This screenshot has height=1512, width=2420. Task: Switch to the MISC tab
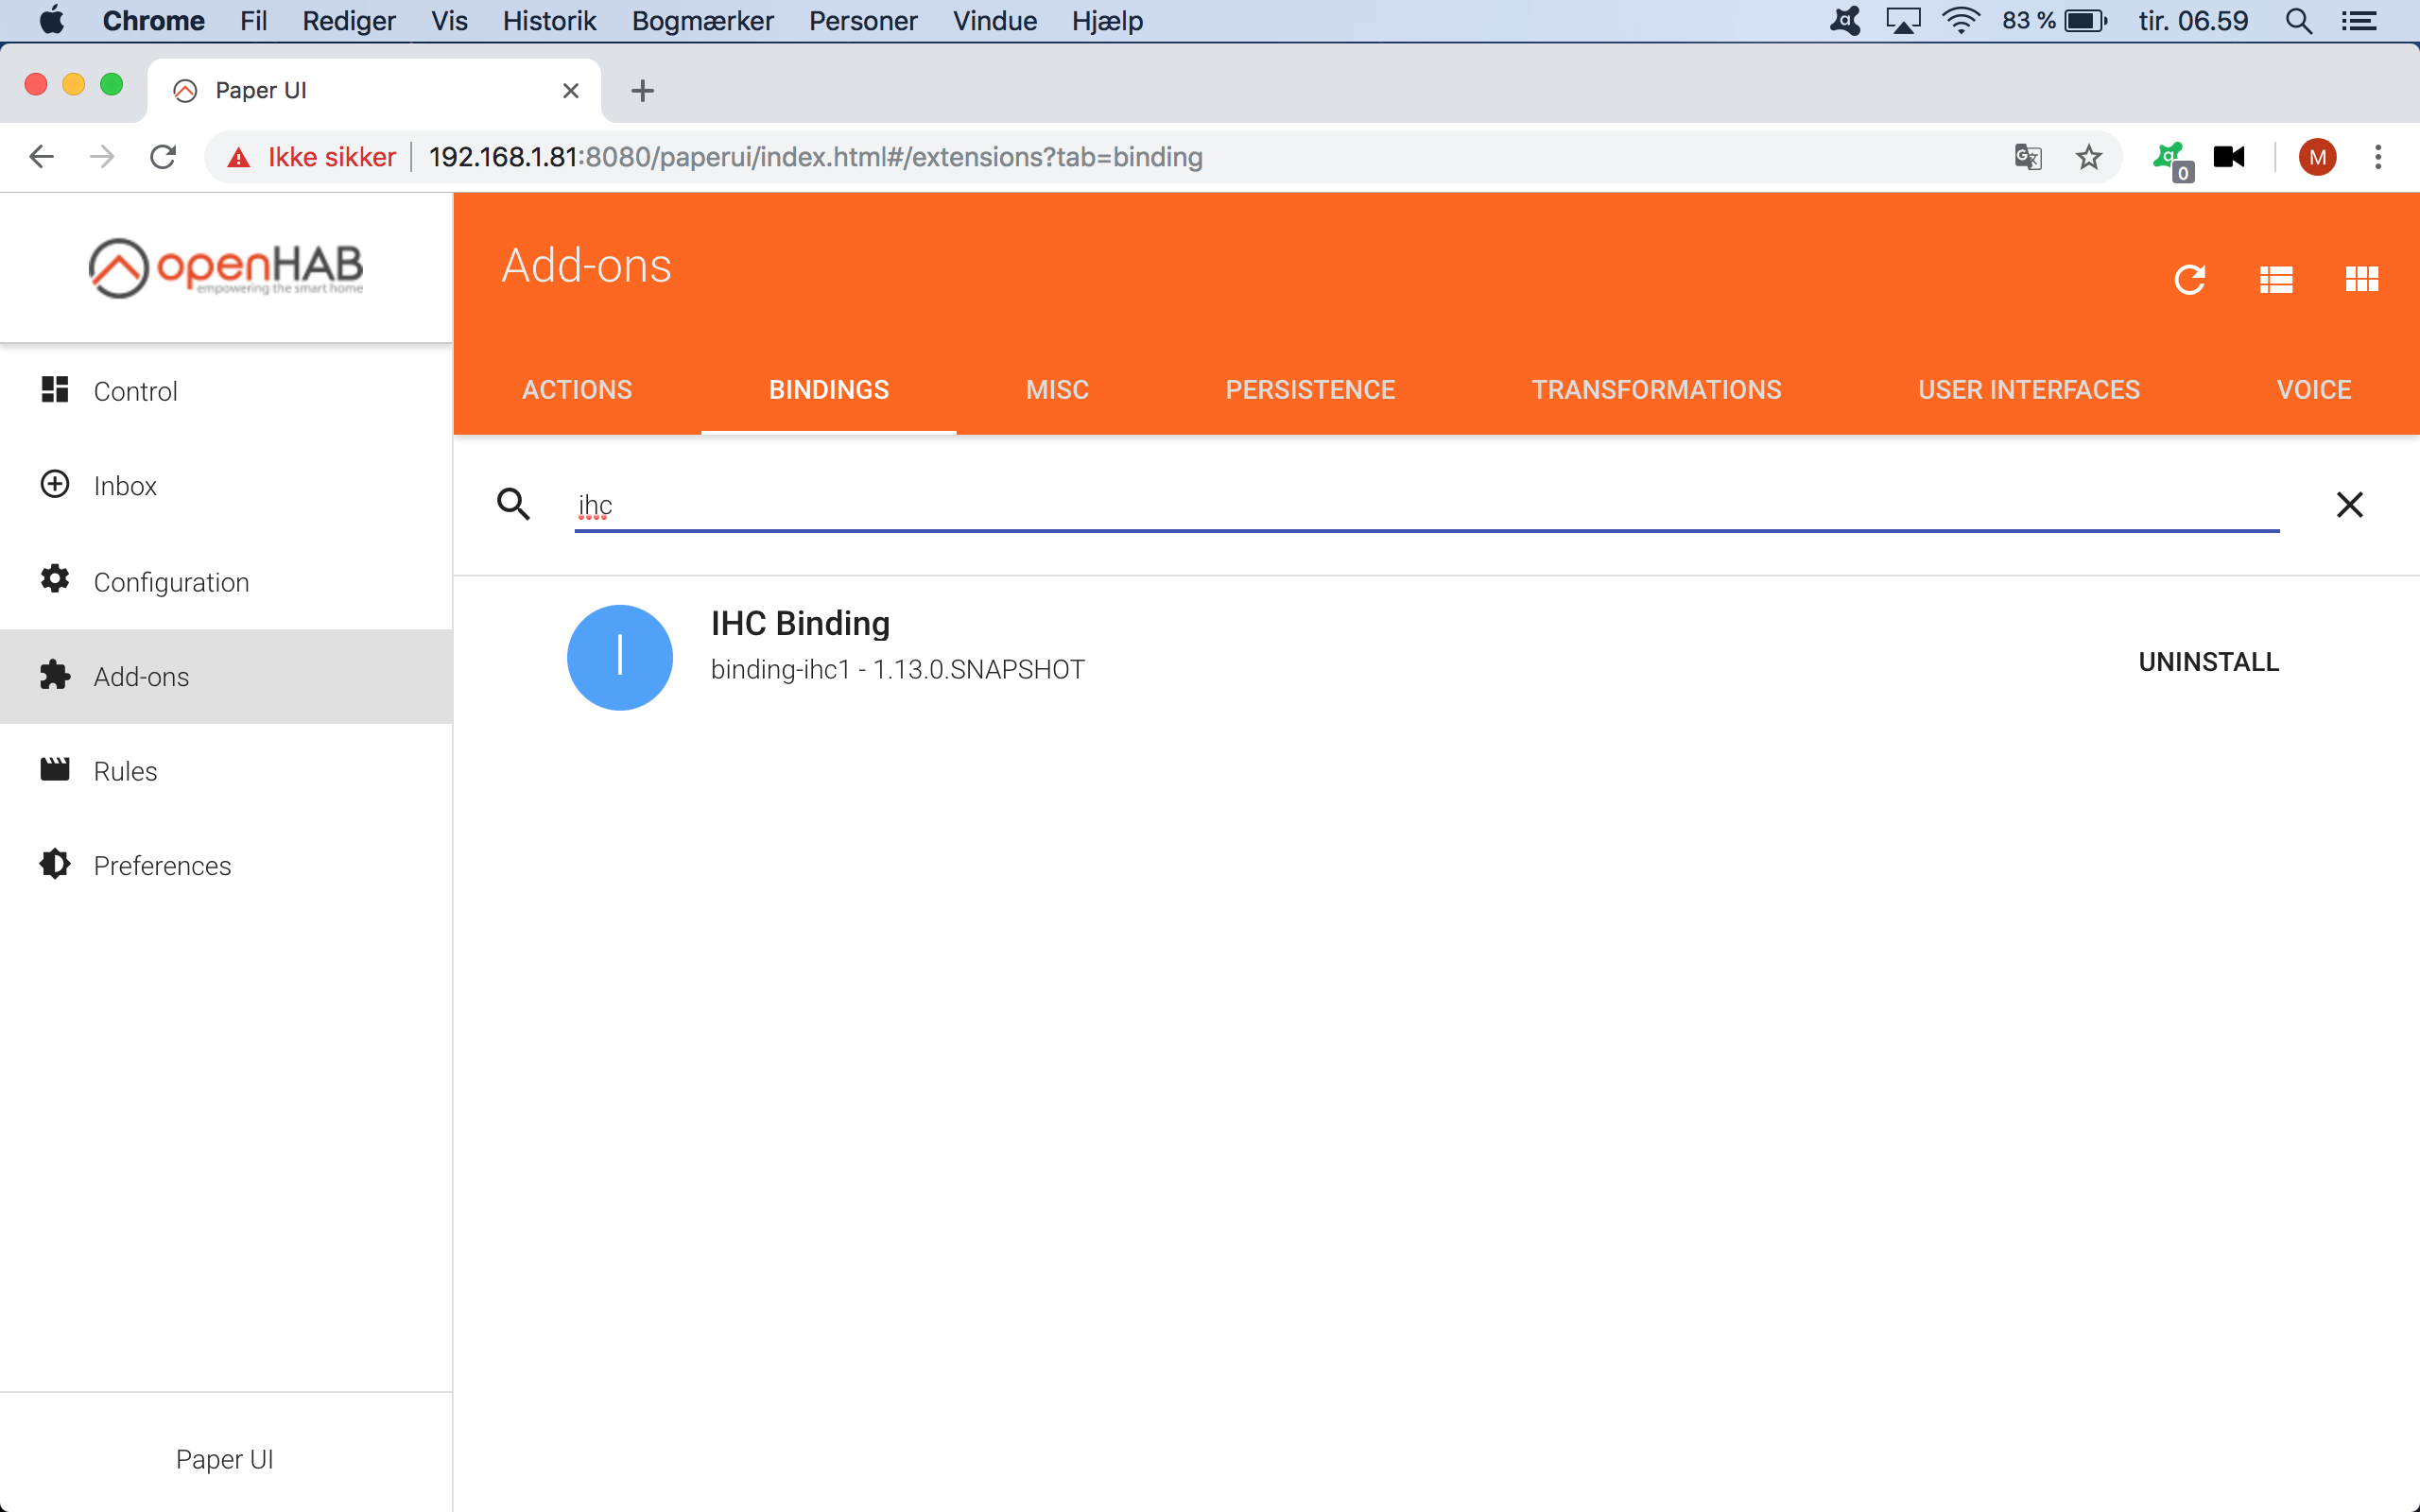pyautogui.click(x=1057, y=390)
